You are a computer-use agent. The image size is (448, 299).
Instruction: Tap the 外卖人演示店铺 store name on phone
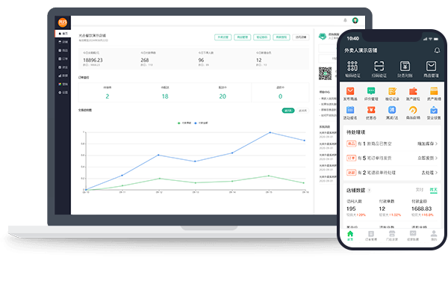tap(361, 50)
